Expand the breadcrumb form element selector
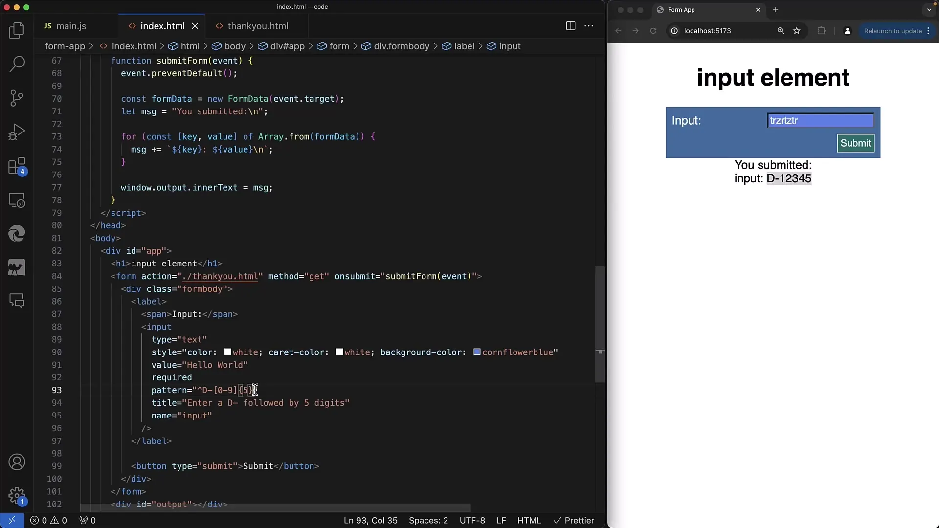 click(x=338, y=46)
